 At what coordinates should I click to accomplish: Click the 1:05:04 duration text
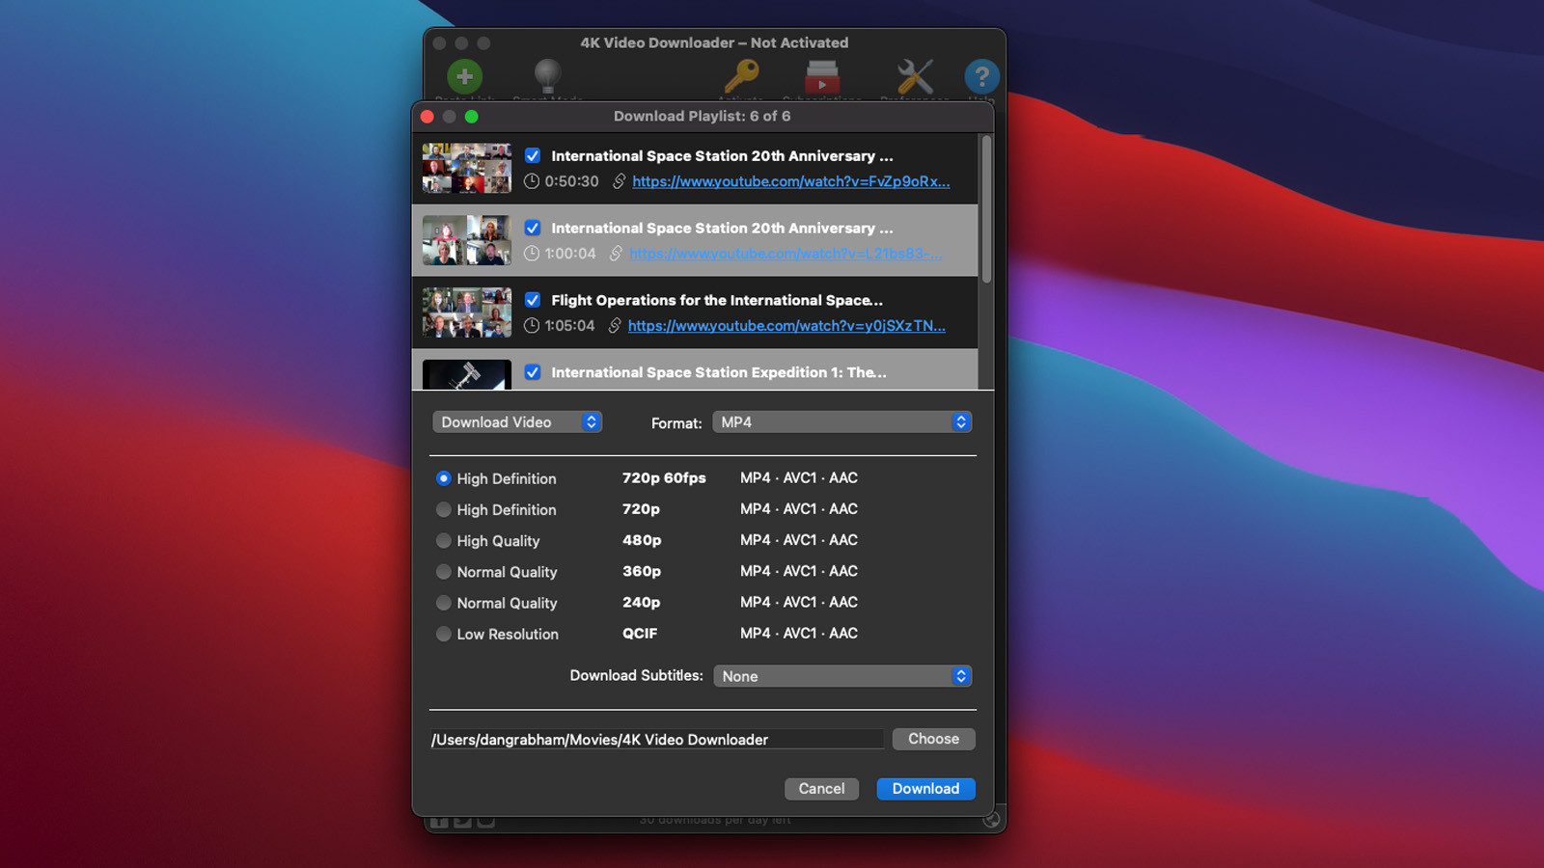coord(569,326)
